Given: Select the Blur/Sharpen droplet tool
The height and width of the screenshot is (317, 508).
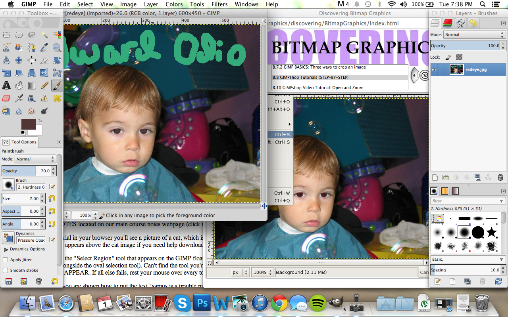Looking at the screenshot, I should (x=19, y=111).
